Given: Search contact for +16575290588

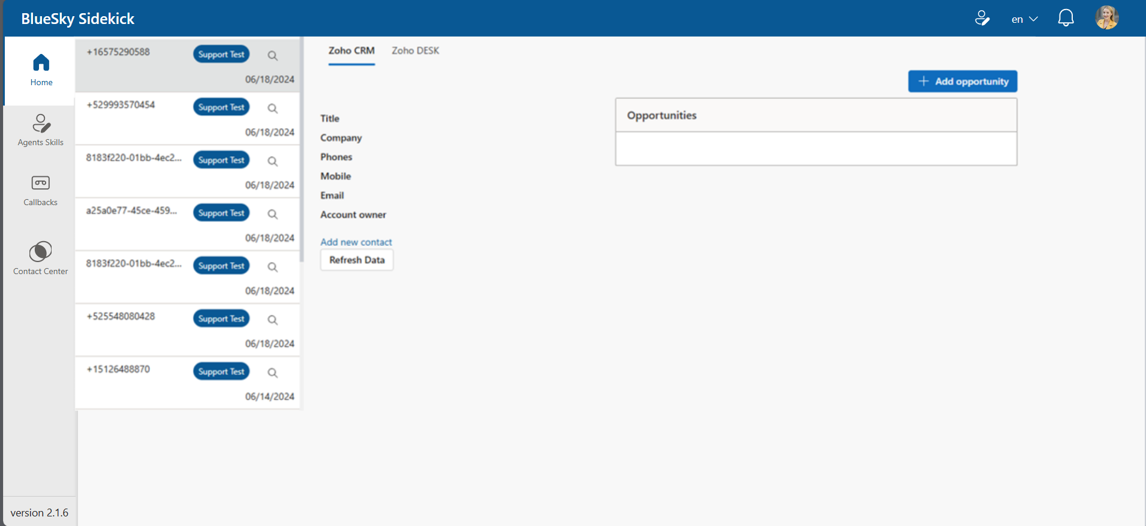Looking at the screenshot, I should (272, 56).
